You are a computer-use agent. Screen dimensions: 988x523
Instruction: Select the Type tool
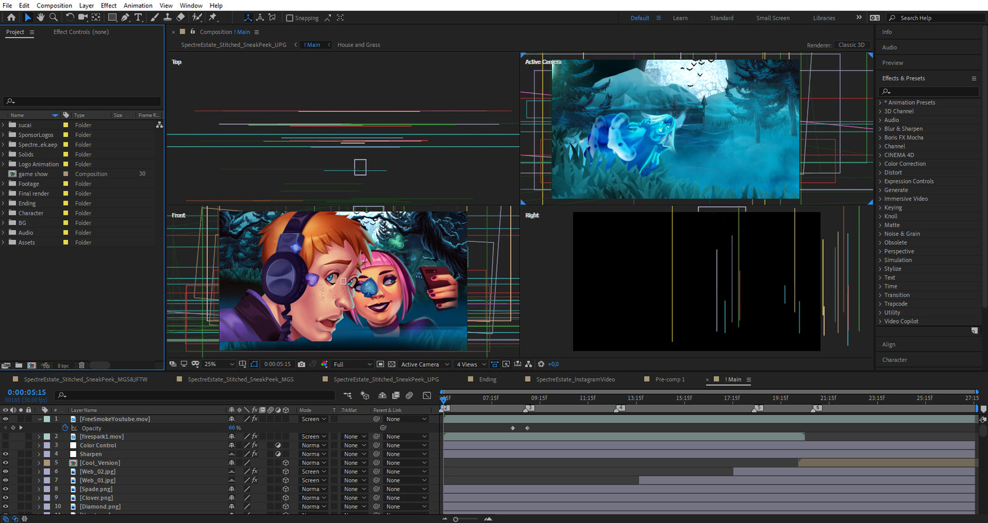point(138,17)
